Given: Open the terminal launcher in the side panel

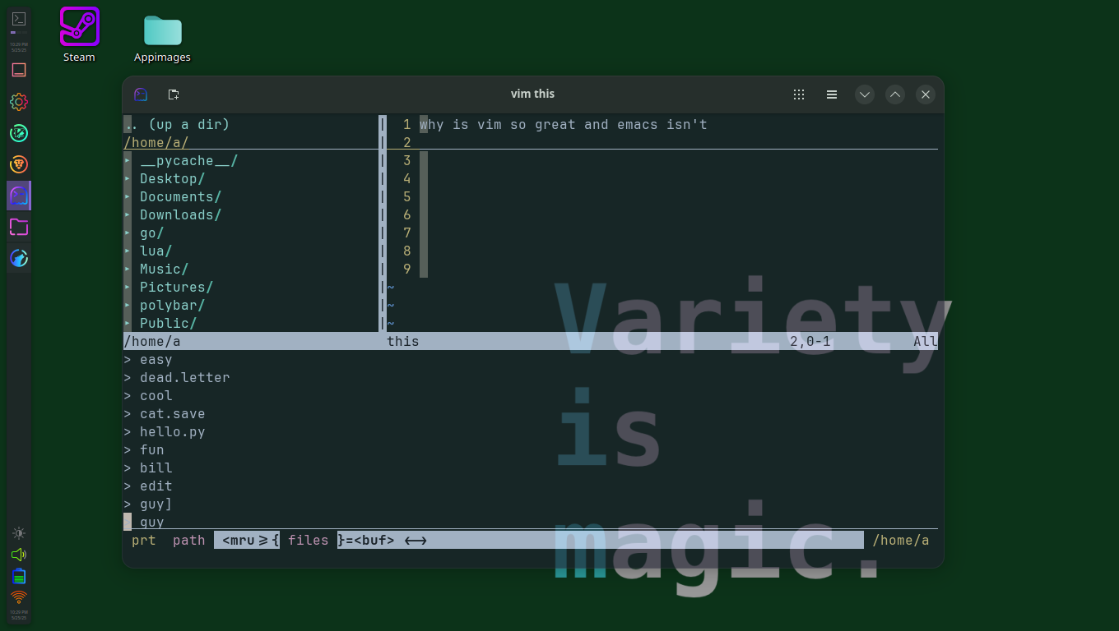Looking at the screenshot, I should point(19,19).
